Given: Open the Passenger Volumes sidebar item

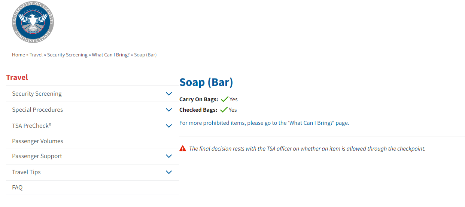Looking at the screenshot, I should pos(37,141).
